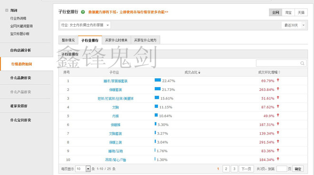The height and width of the screenshot is (175, 314).
Task: Select 什么品牌好卖 in sidebar
Action: (20, 78)
